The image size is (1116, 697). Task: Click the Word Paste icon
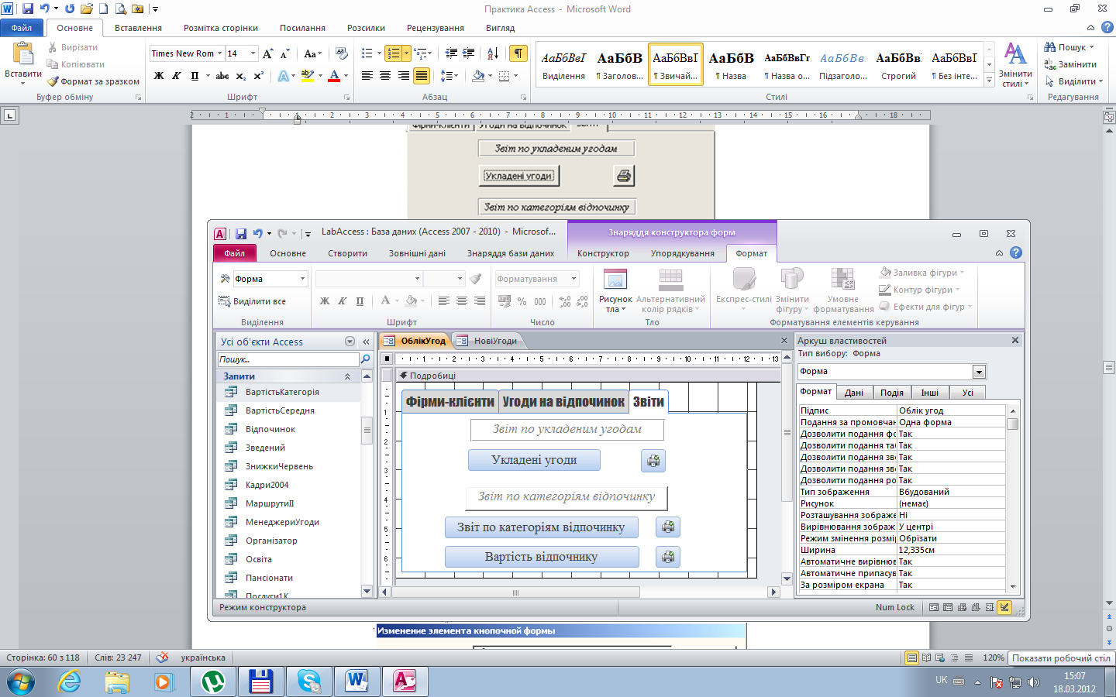22,54
